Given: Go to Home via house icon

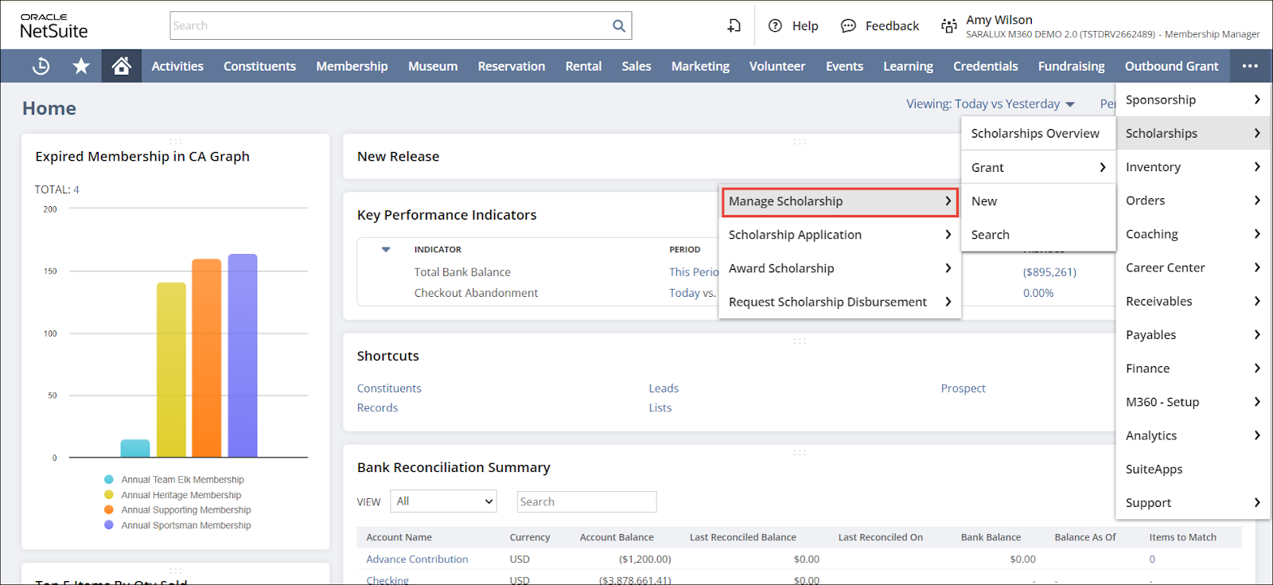Looking at the screenshot, I should tap(121, 66).
